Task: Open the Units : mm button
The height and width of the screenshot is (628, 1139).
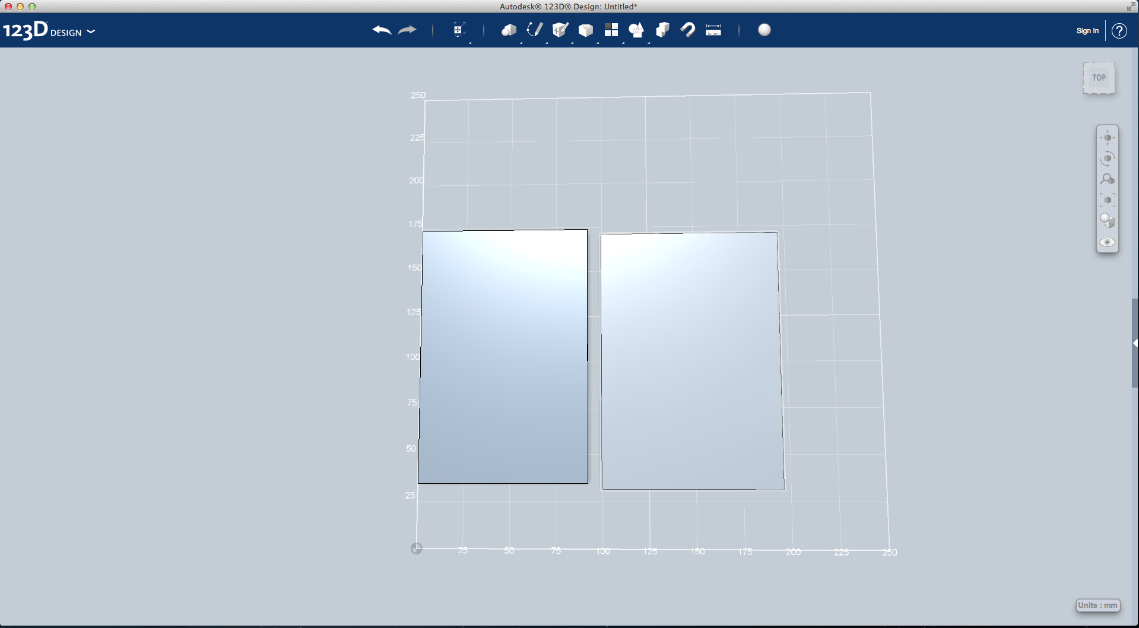Action: (1098, 605)
